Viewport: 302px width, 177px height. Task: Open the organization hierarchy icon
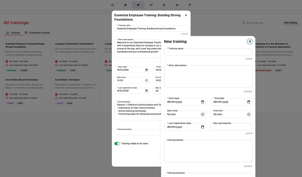tap(177, 5)
